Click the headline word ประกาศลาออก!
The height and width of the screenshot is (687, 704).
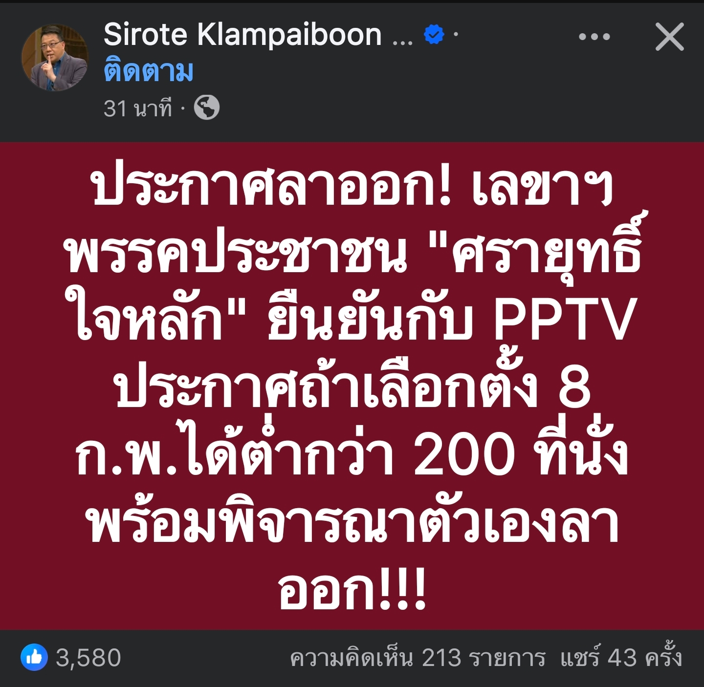[x=272, y=188]
